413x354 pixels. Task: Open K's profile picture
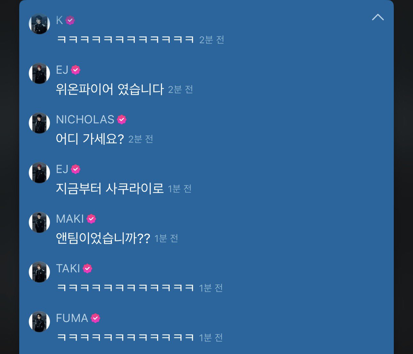point(39,24)
